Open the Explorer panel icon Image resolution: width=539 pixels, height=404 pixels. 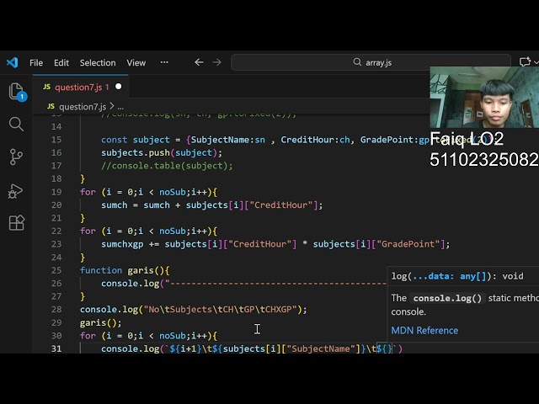tap(16, 92)
